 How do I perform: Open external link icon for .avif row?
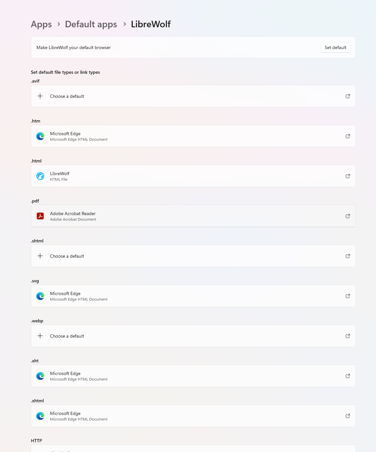pyautogui.click(x=348, y=96)
